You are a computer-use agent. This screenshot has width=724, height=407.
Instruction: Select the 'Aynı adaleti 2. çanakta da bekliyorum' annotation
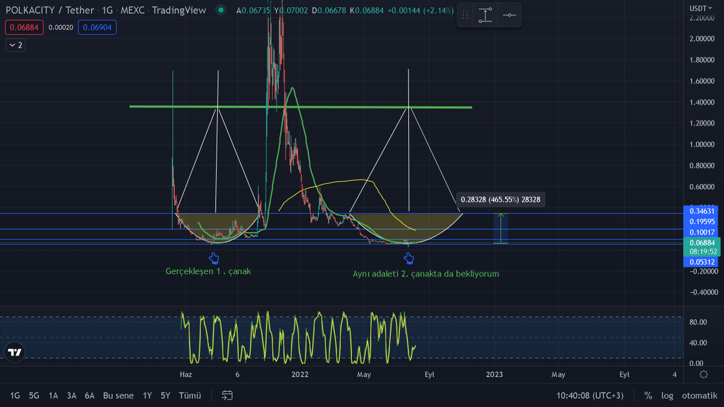click(426, 273)
